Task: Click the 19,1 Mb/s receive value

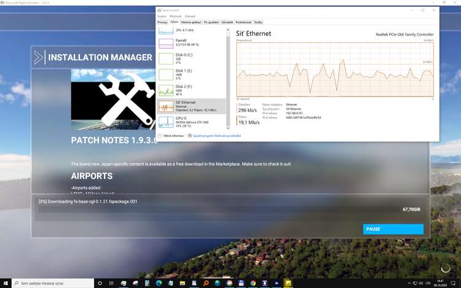Action: click(249, 122)
